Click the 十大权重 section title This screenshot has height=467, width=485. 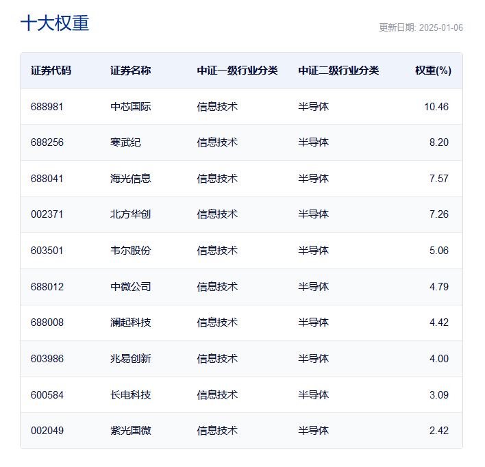point(55,23)
